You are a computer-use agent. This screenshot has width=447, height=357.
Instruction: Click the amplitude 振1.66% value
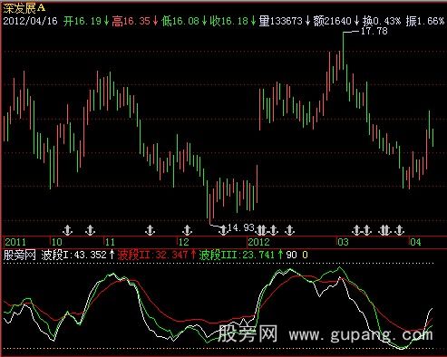click(x=425, y=21)
